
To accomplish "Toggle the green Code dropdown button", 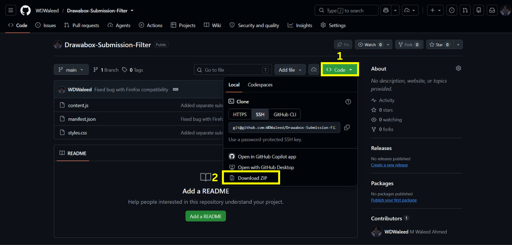I will click(x=340, y=70).
